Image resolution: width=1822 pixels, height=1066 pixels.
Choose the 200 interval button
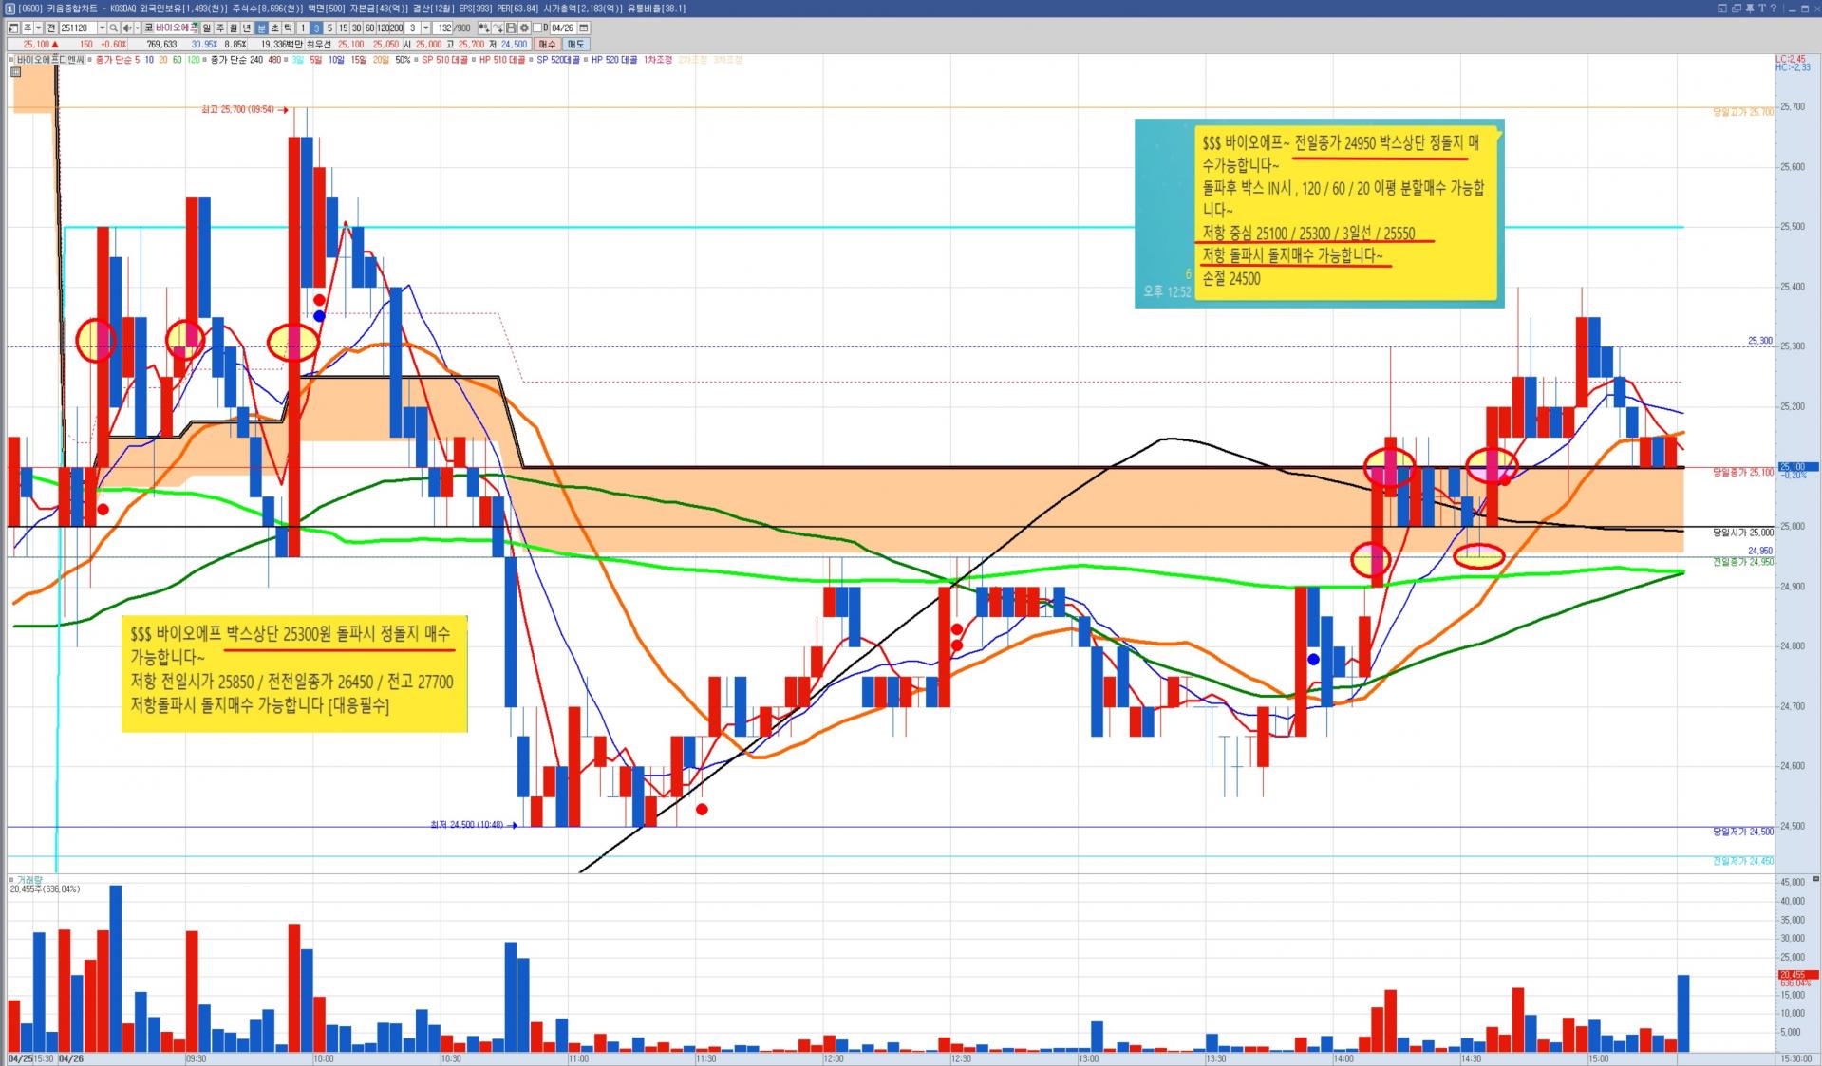point(398,28)
